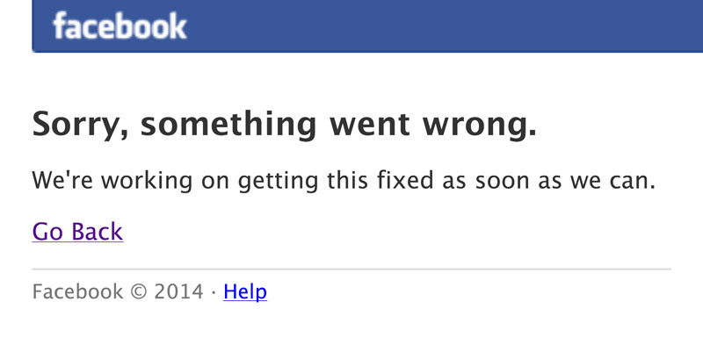Click the 'Facebook © 2014' copyright text
Screen dimensions: 703x345
pos(118,291)
